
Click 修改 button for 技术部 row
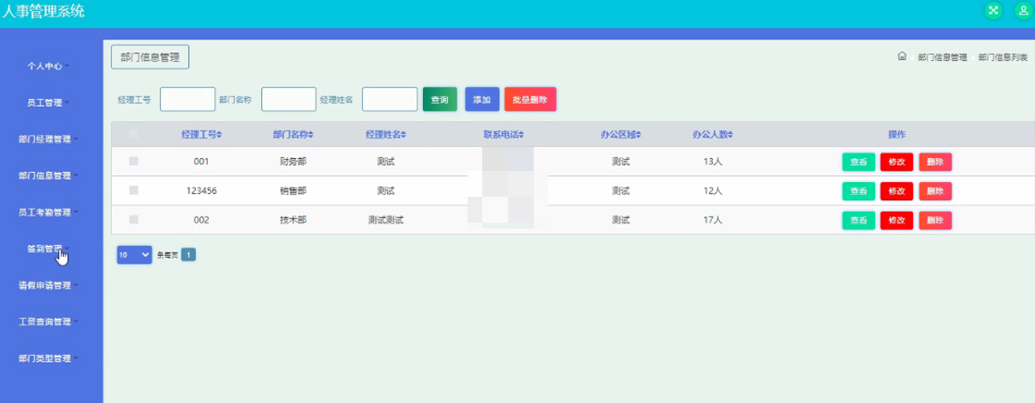pos(897,220)
